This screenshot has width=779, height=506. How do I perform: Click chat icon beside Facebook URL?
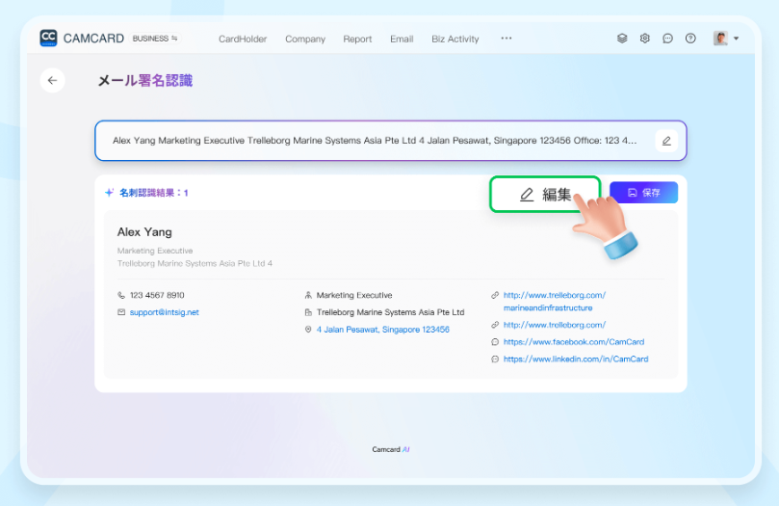[495, 342]
